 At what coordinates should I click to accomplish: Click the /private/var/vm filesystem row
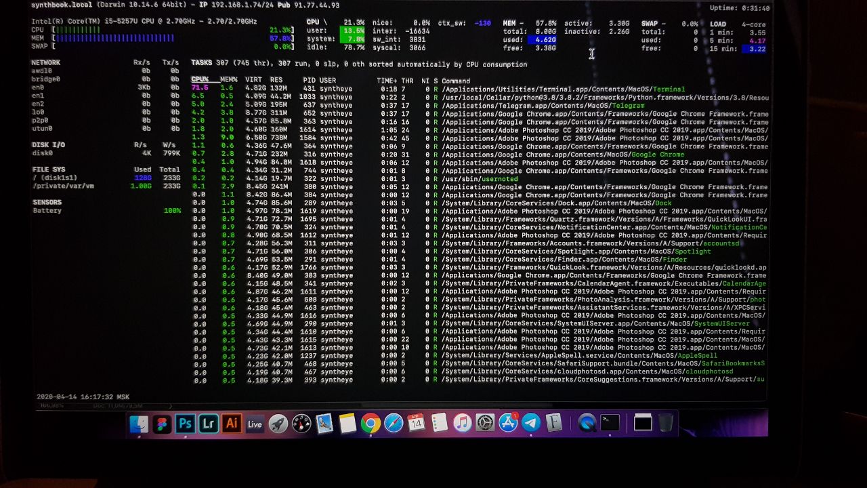(106, 186)
